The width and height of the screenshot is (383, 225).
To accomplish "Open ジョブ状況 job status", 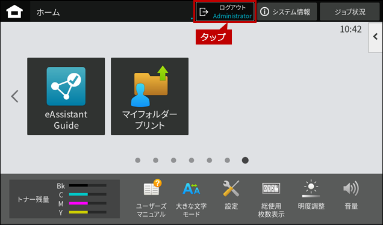I will pos(349,11).
